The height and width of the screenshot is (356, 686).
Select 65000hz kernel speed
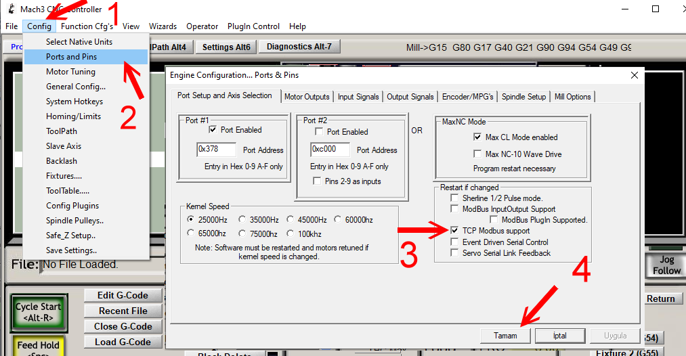(190, 233)
